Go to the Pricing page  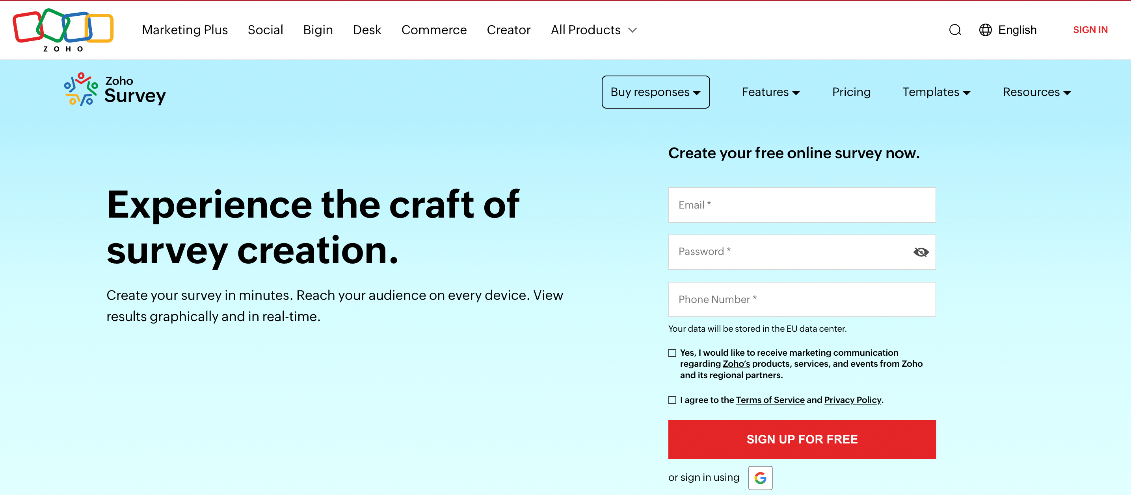coord(851,92)
